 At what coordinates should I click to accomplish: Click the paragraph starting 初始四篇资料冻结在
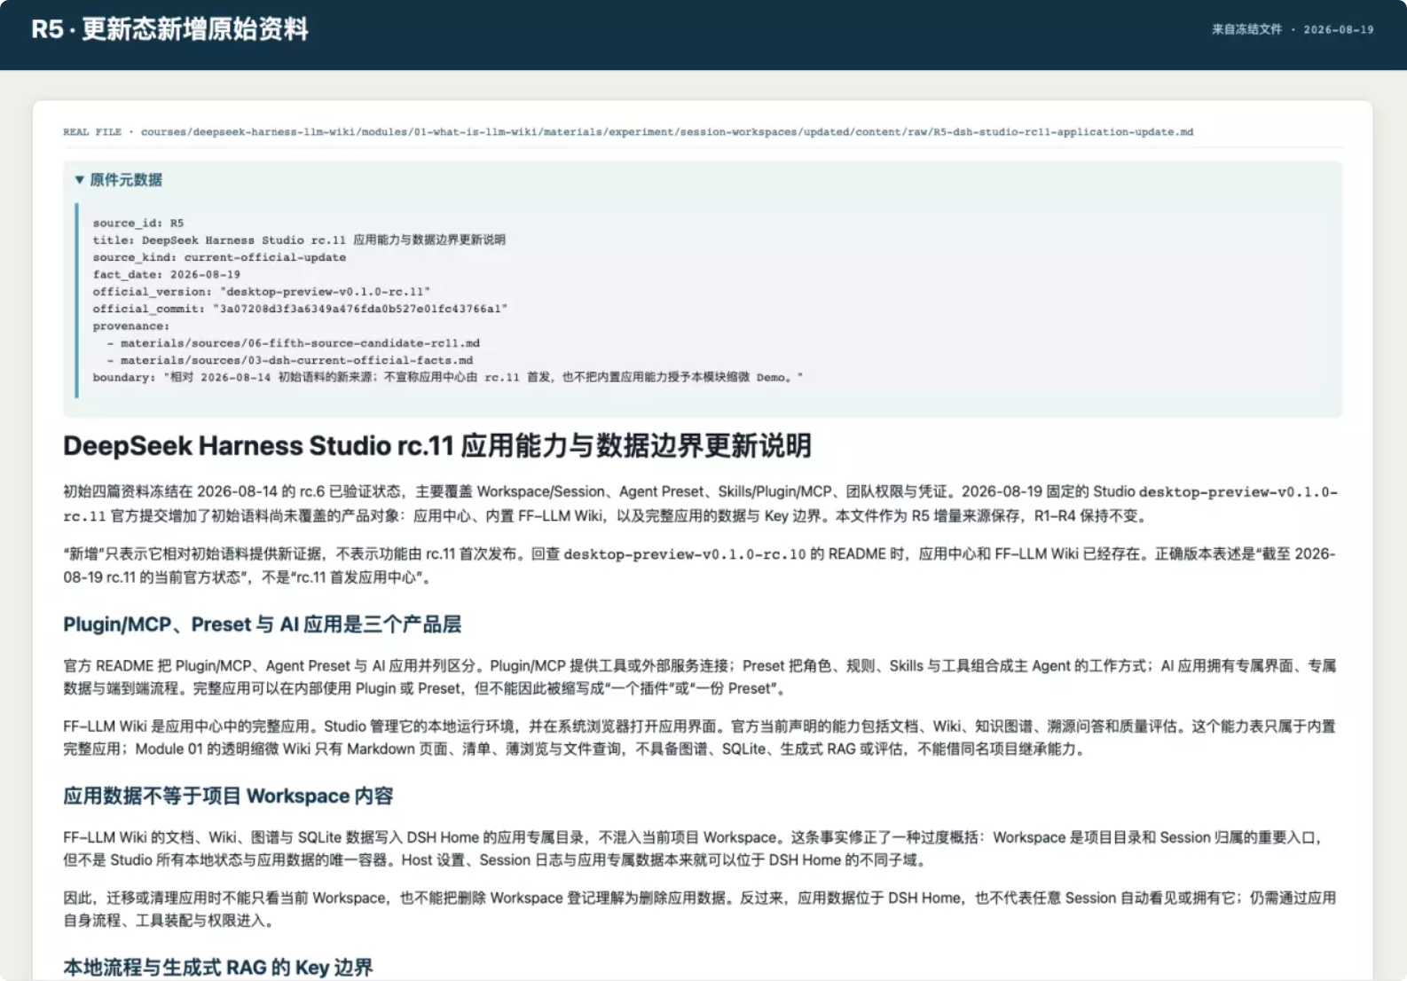click(x=701, y=504)
